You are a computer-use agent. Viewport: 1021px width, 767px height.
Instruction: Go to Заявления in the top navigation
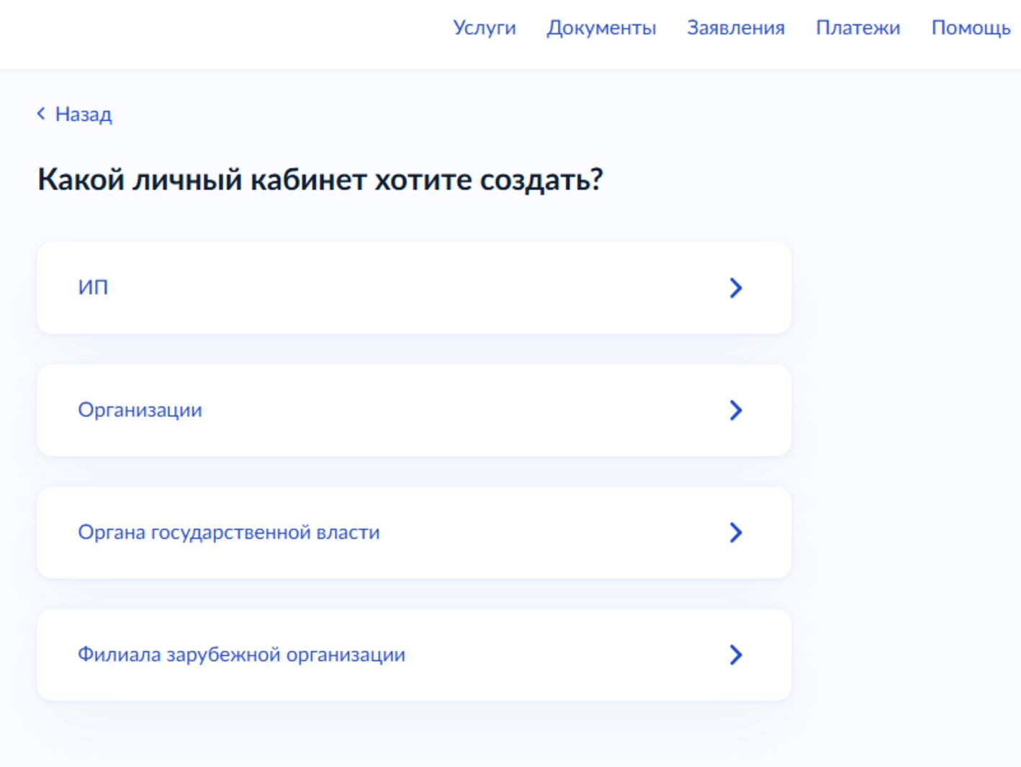tap(735, 28)
